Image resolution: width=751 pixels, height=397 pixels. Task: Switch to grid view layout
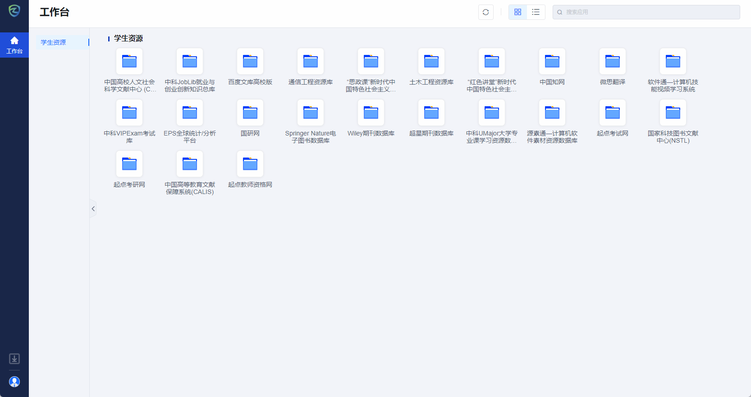pyautogui.click(x=517, y=12)
